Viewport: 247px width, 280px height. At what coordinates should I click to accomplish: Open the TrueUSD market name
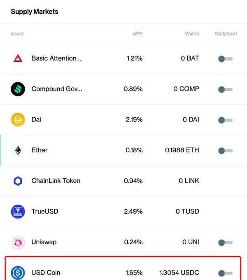[x=45, y=211]
